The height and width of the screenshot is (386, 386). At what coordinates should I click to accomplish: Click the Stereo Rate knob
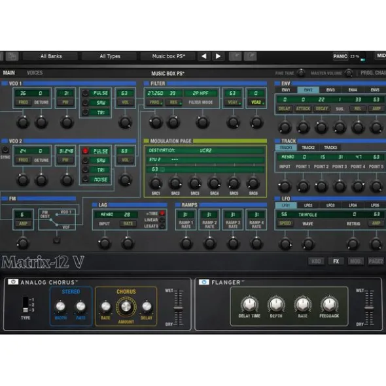coord(80,306)
